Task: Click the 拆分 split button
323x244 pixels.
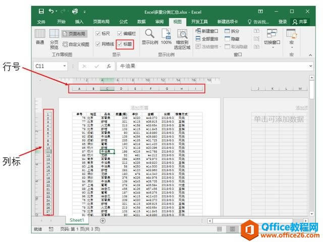Action: pyautogui.click(x=232, y=31)
